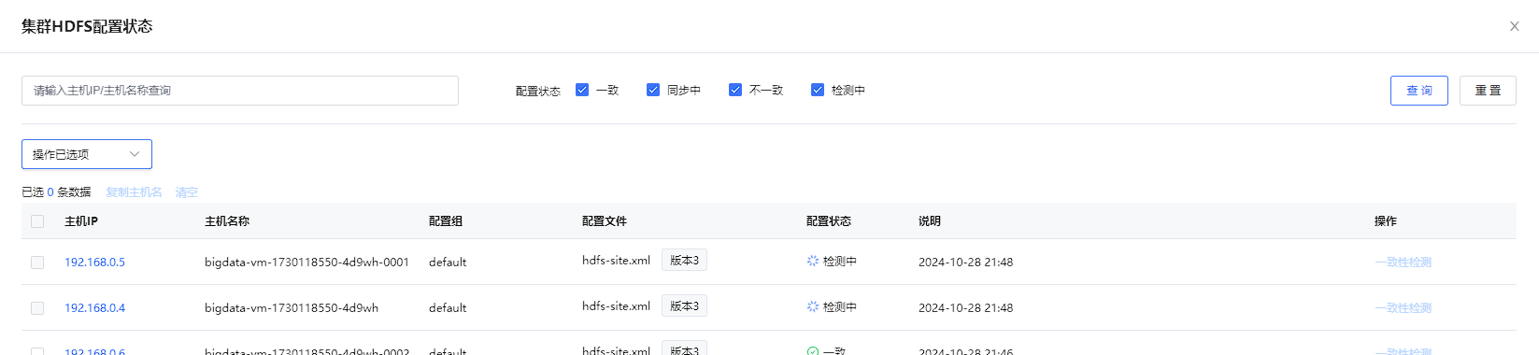1539x355 pixels.
Task: Click hdfs-site.xml in the 192.168.0.5 row
Action: click(616, 261)
